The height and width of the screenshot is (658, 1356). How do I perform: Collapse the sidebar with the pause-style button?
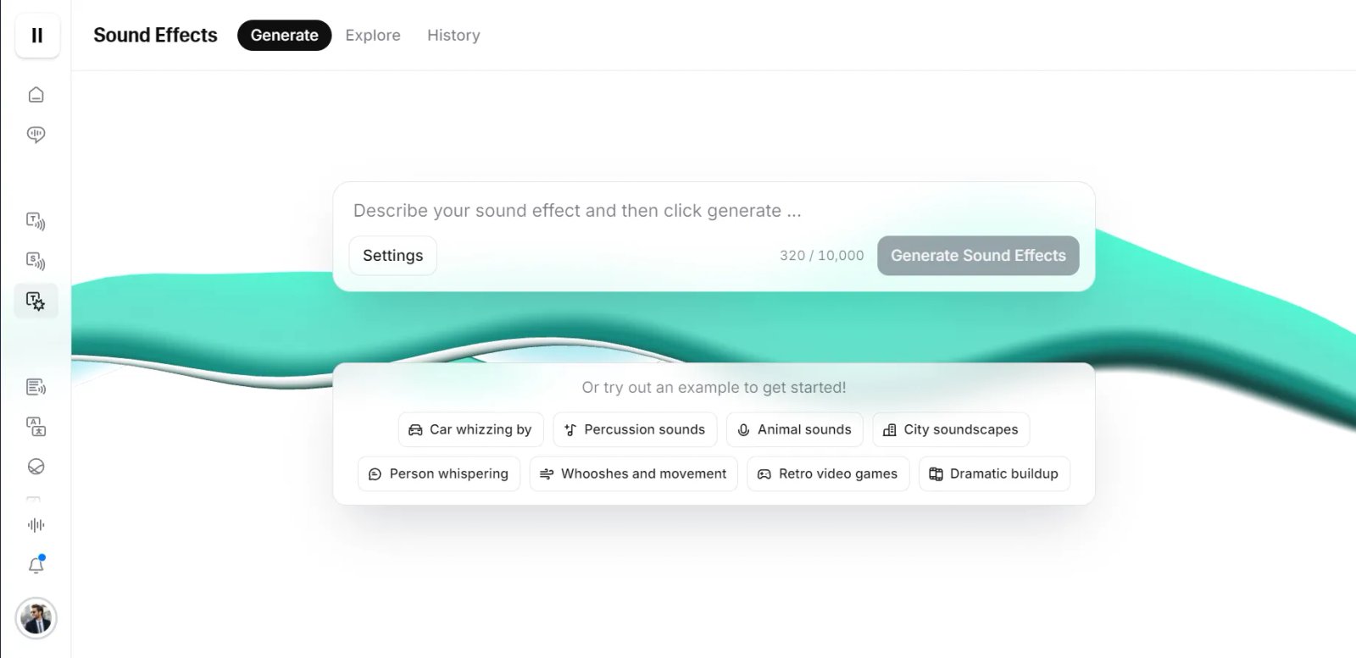(x=37, y=36)
